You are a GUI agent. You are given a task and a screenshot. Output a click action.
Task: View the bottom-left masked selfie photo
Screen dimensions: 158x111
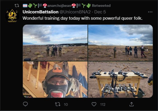pyautogui.click(x=55, y=80)
